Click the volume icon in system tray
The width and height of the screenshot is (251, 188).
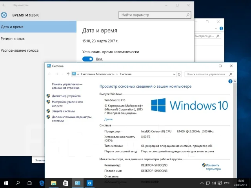click(x=214, y=183)
